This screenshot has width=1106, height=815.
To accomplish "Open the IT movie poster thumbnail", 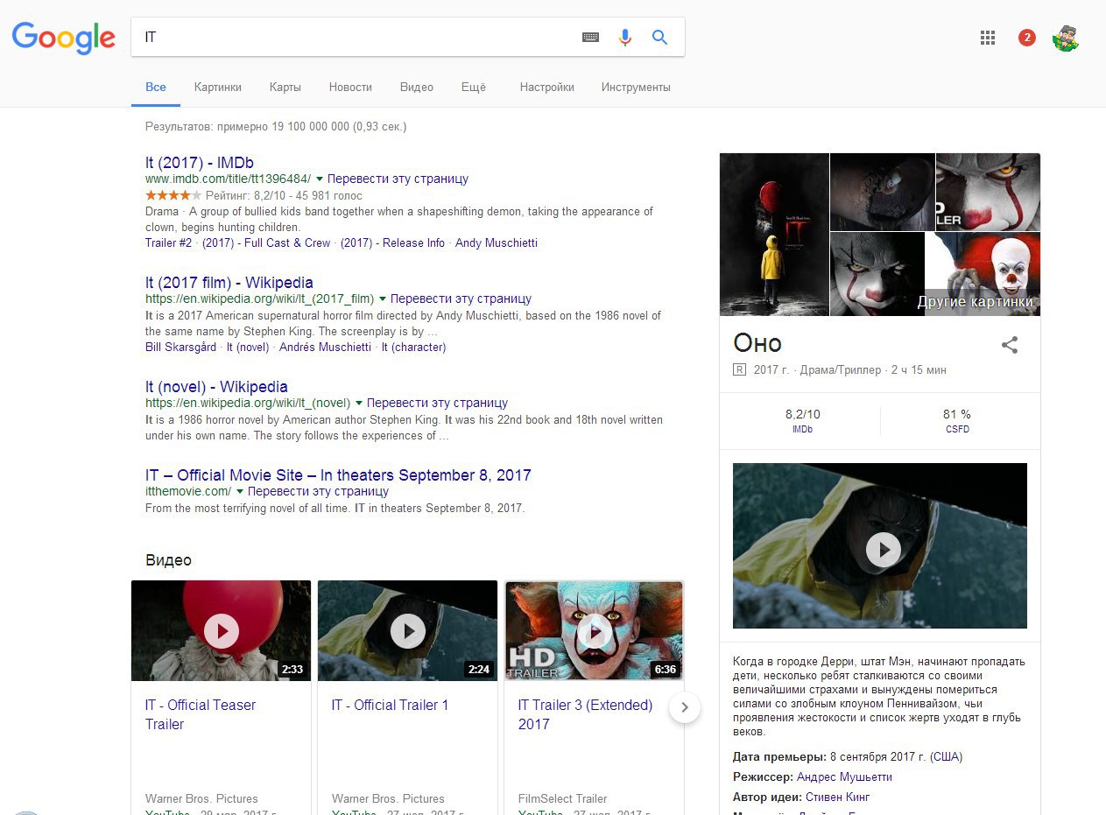I will [774, 235].
